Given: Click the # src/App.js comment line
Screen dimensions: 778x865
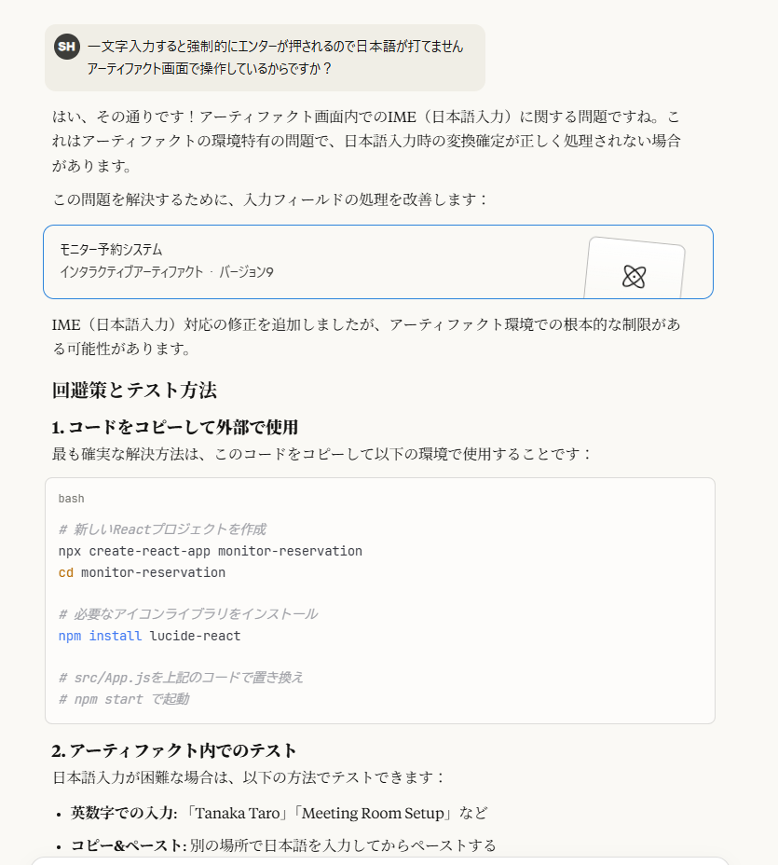Looking at the screenshot, I should (181, 678).
